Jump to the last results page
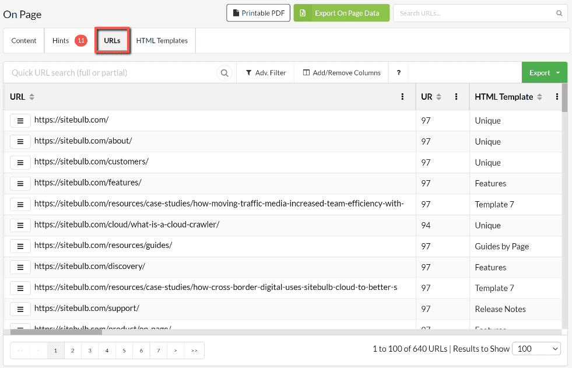 (x=194, y=351)
